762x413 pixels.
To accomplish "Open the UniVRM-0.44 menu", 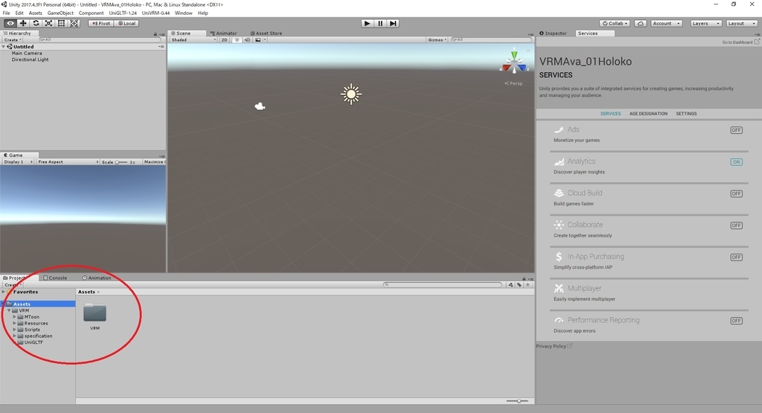I will (156, 13).
